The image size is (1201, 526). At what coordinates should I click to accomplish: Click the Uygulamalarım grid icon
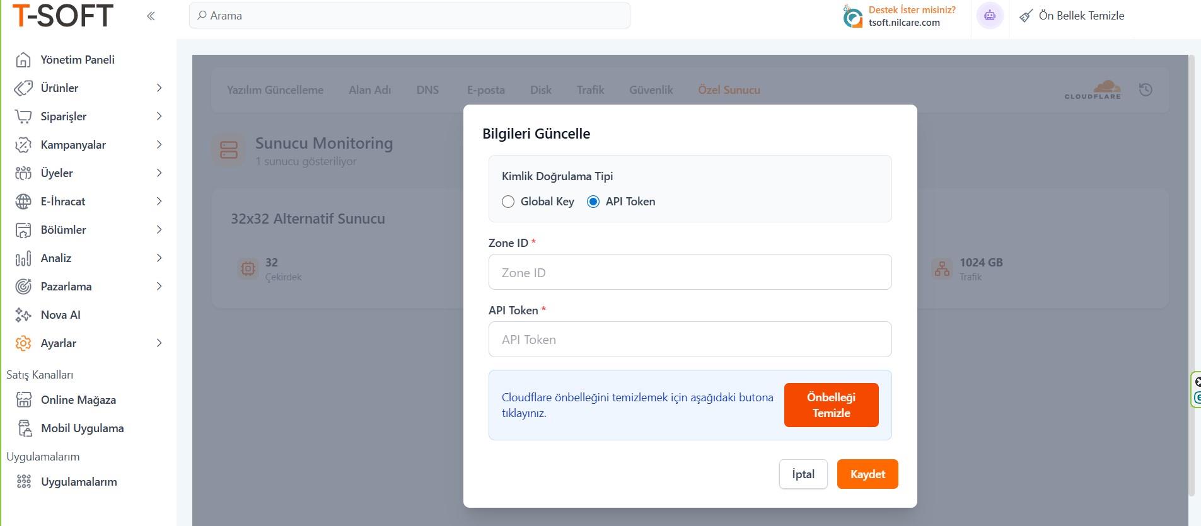[x=24, y=482]
